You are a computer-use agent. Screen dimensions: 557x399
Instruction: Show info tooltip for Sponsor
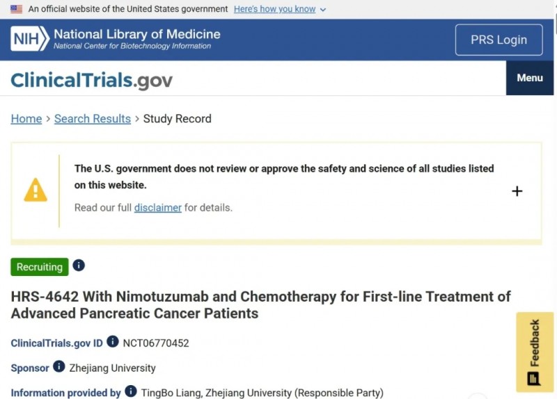59,367
